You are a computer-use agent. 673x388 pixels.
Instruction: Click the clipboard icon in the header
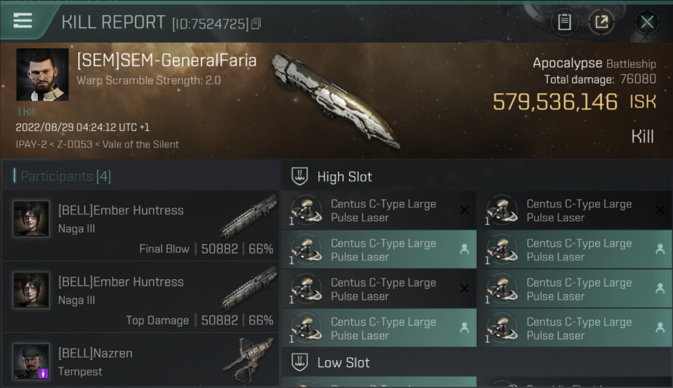pyautogui.click(x=564, y=22)
